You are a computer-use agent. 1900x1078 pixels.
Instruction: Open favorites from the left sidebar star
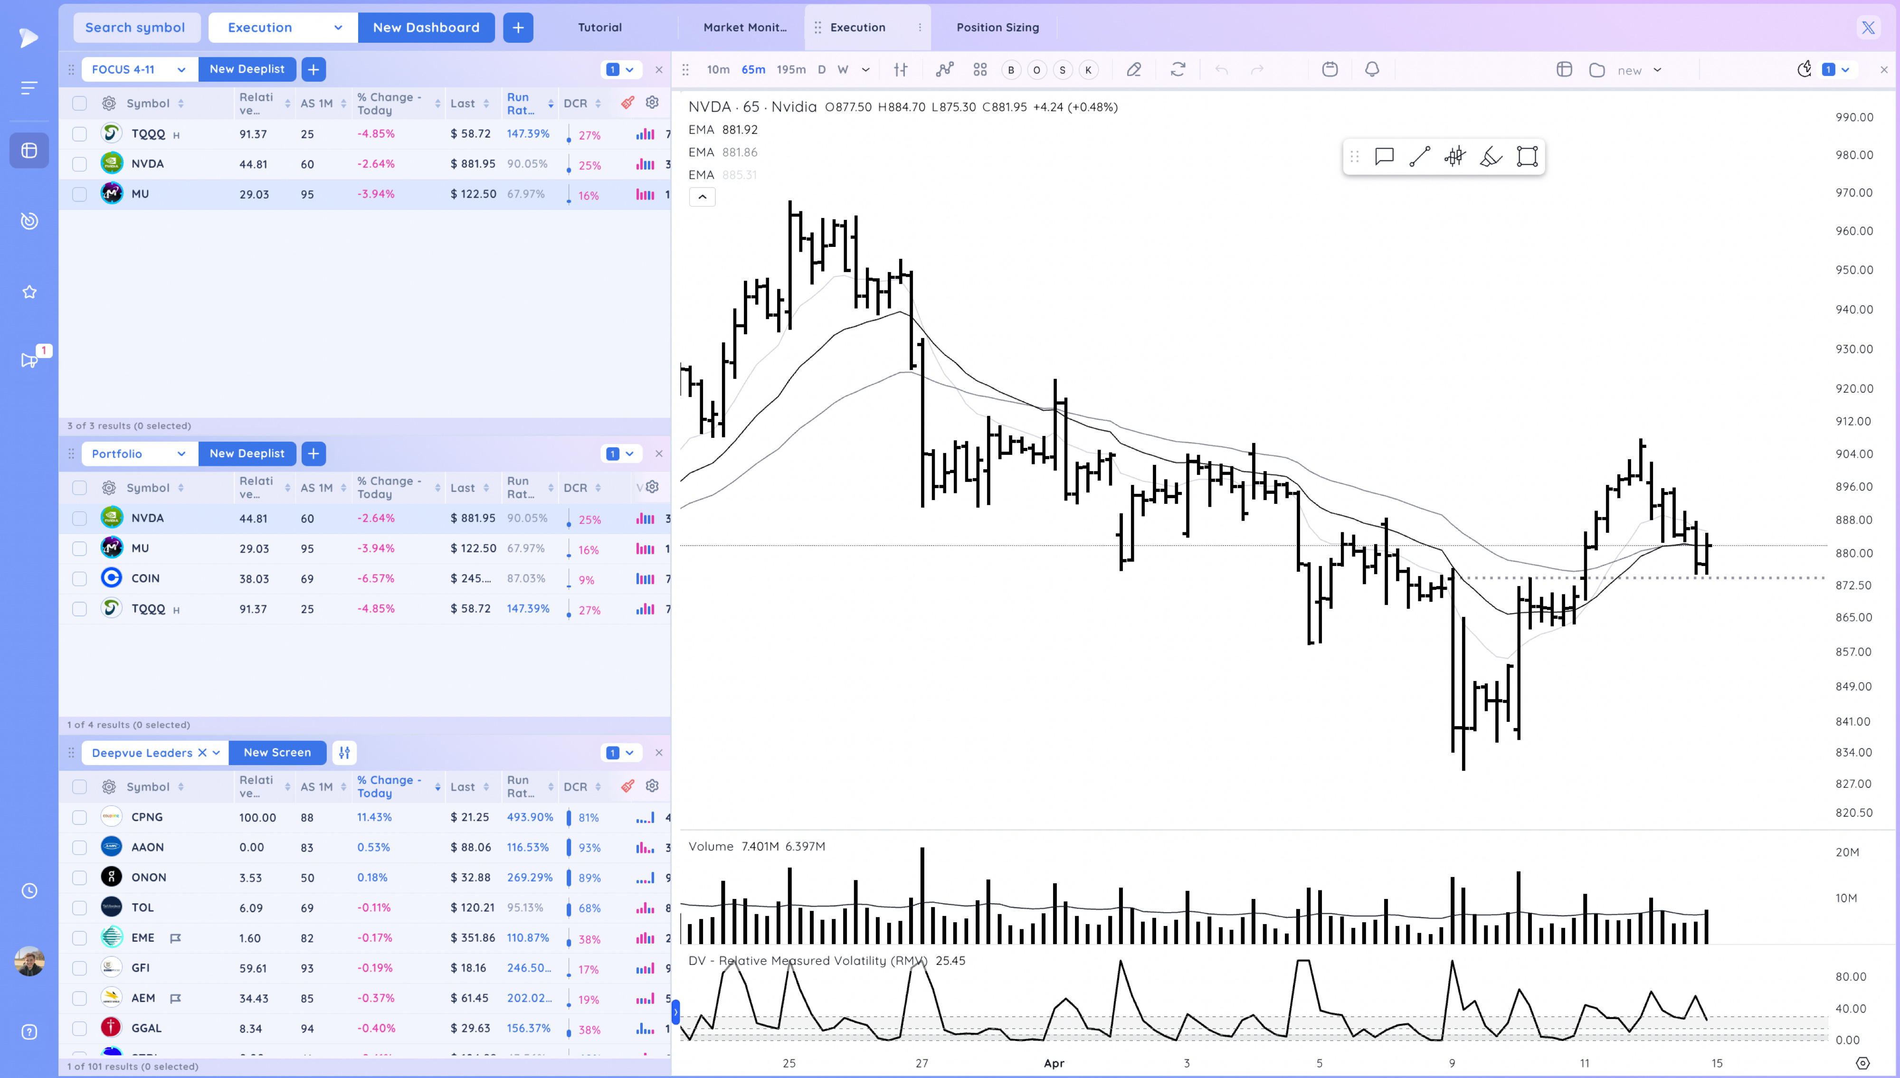coord(29,291)
